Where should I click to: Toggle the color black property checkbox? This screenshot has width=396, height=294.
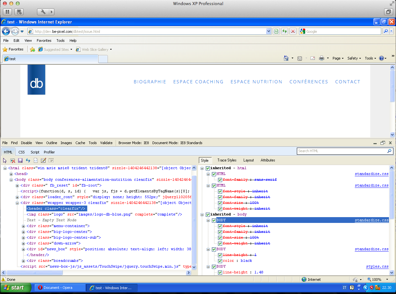coord(220,261)
